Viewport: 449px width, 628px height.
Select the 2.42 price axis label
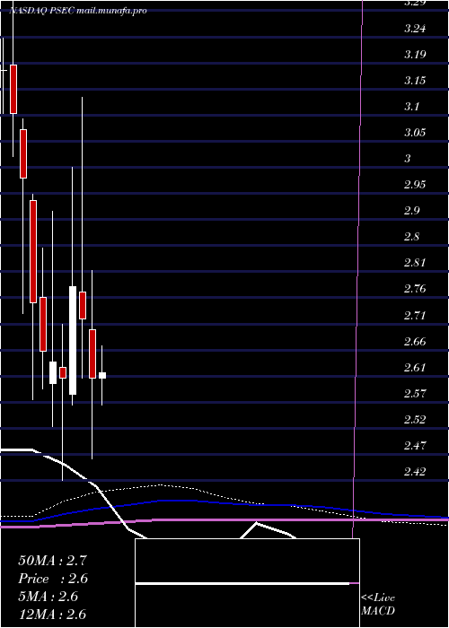[415, 471]
